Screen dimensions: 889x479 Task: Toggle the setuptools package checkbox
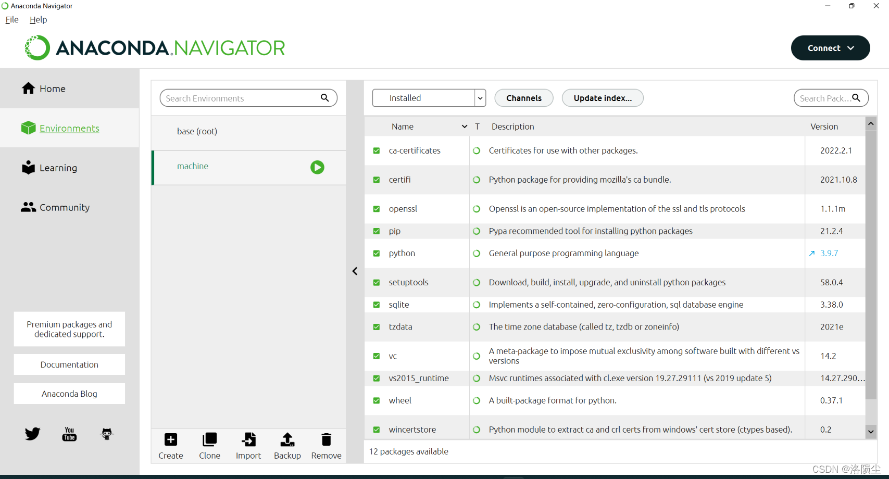pos(377,283)
